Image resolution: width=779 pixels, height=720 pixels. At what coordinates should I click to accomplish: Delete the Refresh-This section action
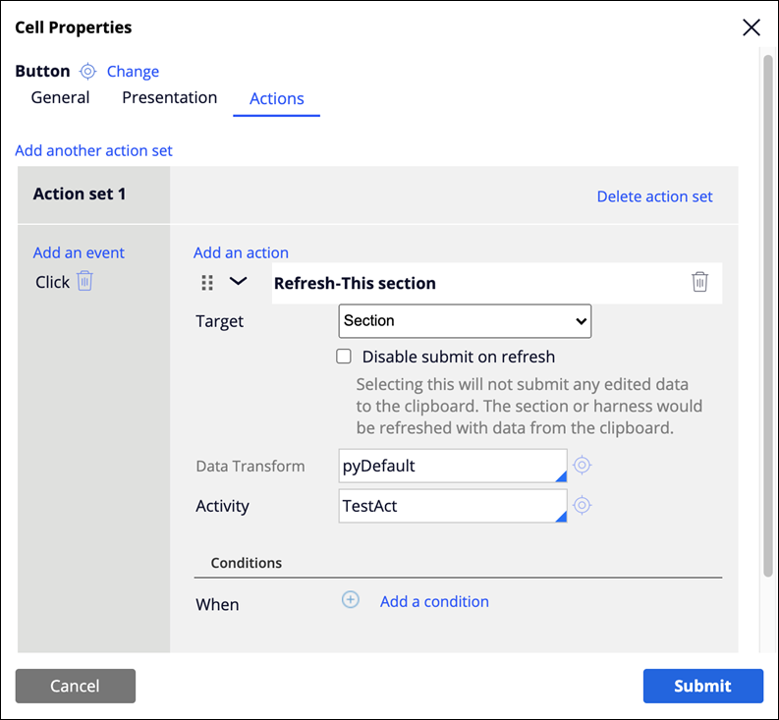(x=699, y=282)
